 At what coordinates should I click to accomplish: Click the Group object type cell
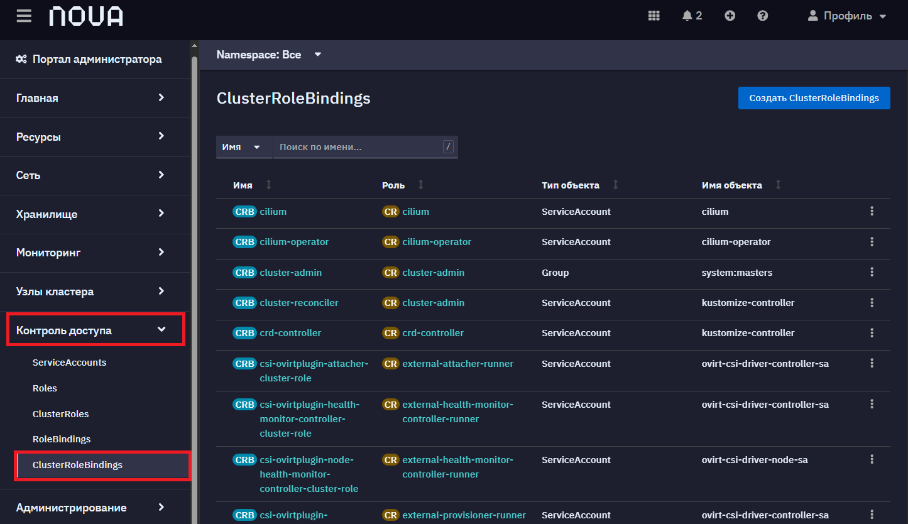coord(555,273)
